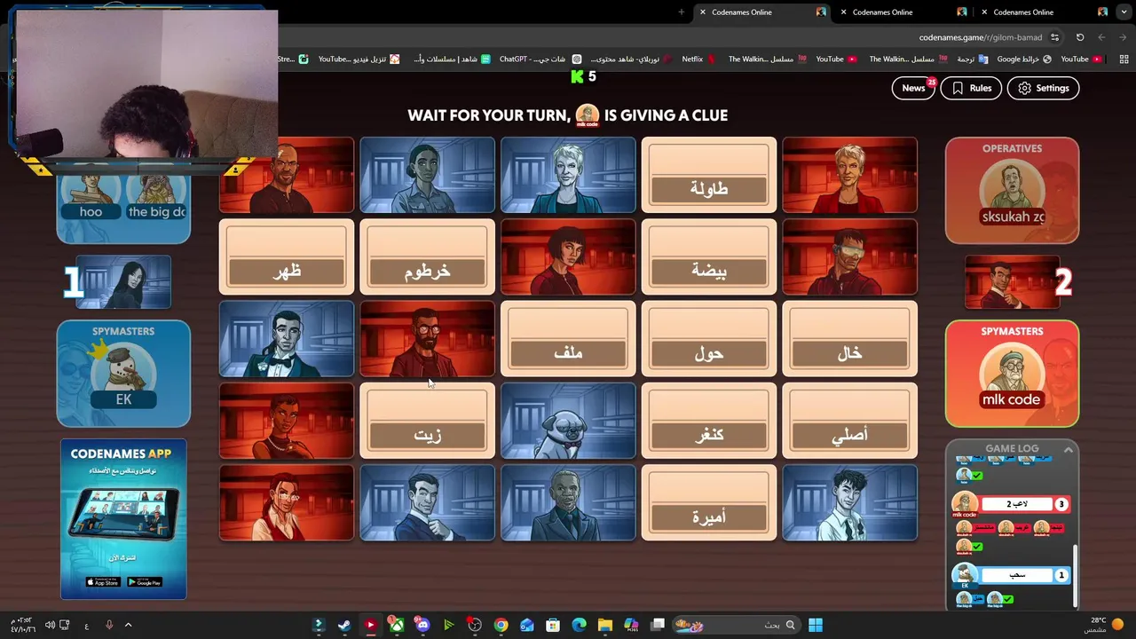Click the card labeled أصلي

849,421
